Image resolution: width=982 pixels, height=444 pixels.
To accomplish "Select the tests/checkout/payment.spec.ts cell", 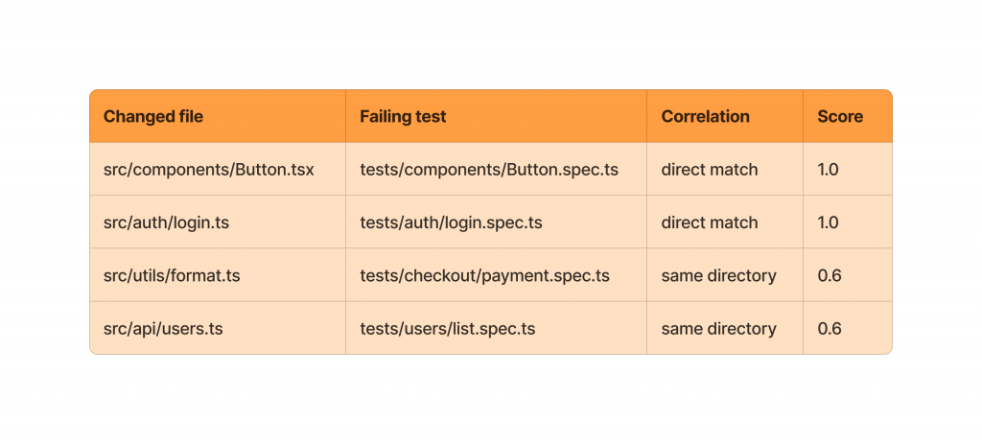I will point(484,276).
